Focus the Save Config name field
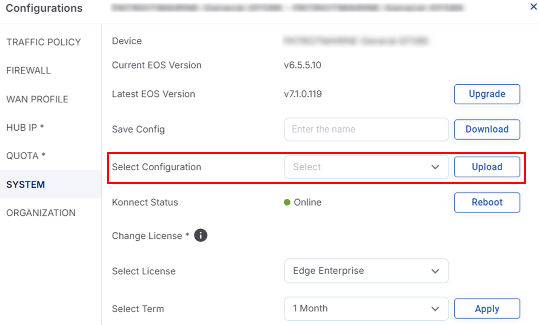This screenshot has height=325, width=539. pyautogui.click(x=366, y=129)
